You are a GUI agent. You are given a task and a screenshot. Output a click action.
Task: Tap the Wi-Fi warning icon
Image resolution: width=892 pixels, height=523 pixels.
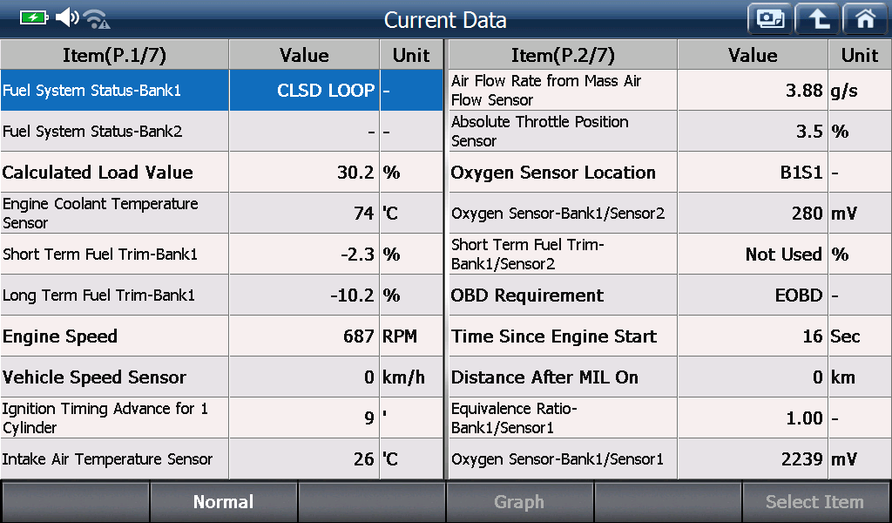(x=97, y=19)
